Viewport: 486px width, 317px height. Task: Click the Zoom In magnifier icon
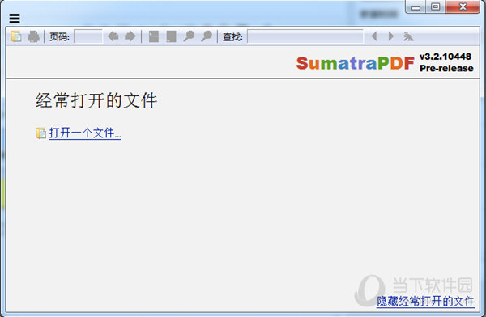pyautogui.click(x=206, y=36)
